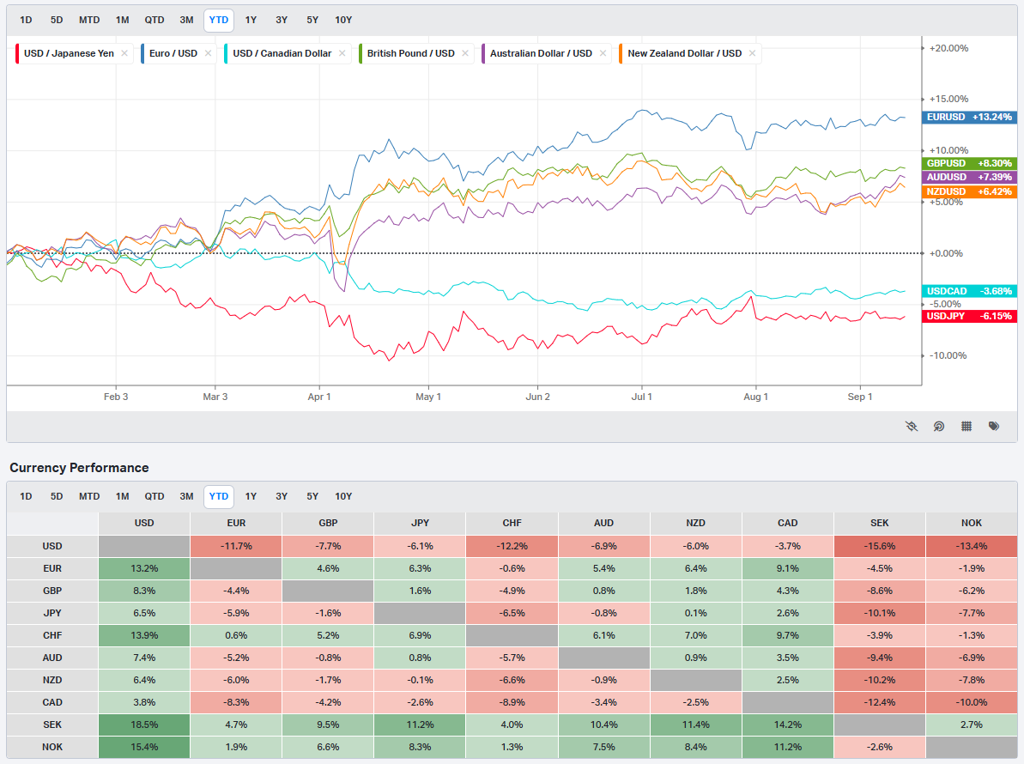Click the 15.4% NOK versus USD cell
The height and width of the screenshot is (764, 1024).
(x=144, y=747)
